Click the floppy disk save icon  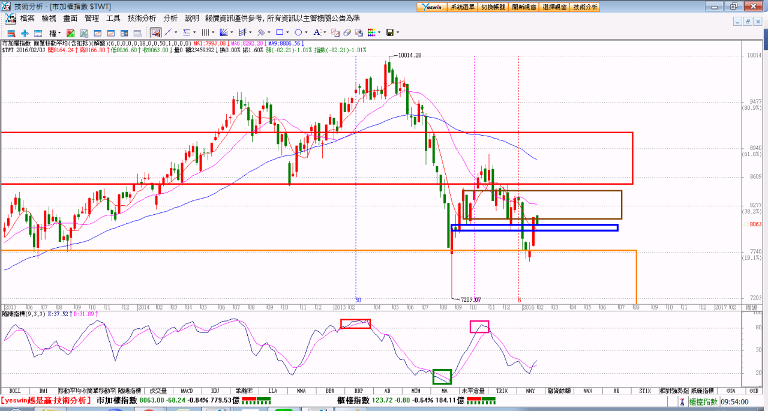point(389,32)
